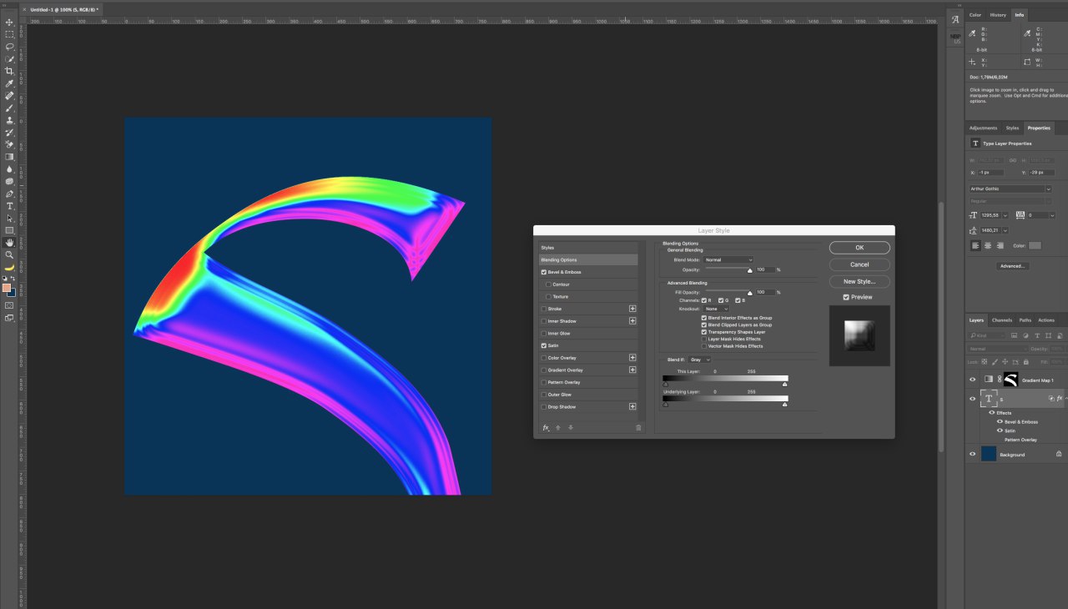Click OK in Layer Style dialog
This screenshot has height=609, width=1068.
(859, 248)
